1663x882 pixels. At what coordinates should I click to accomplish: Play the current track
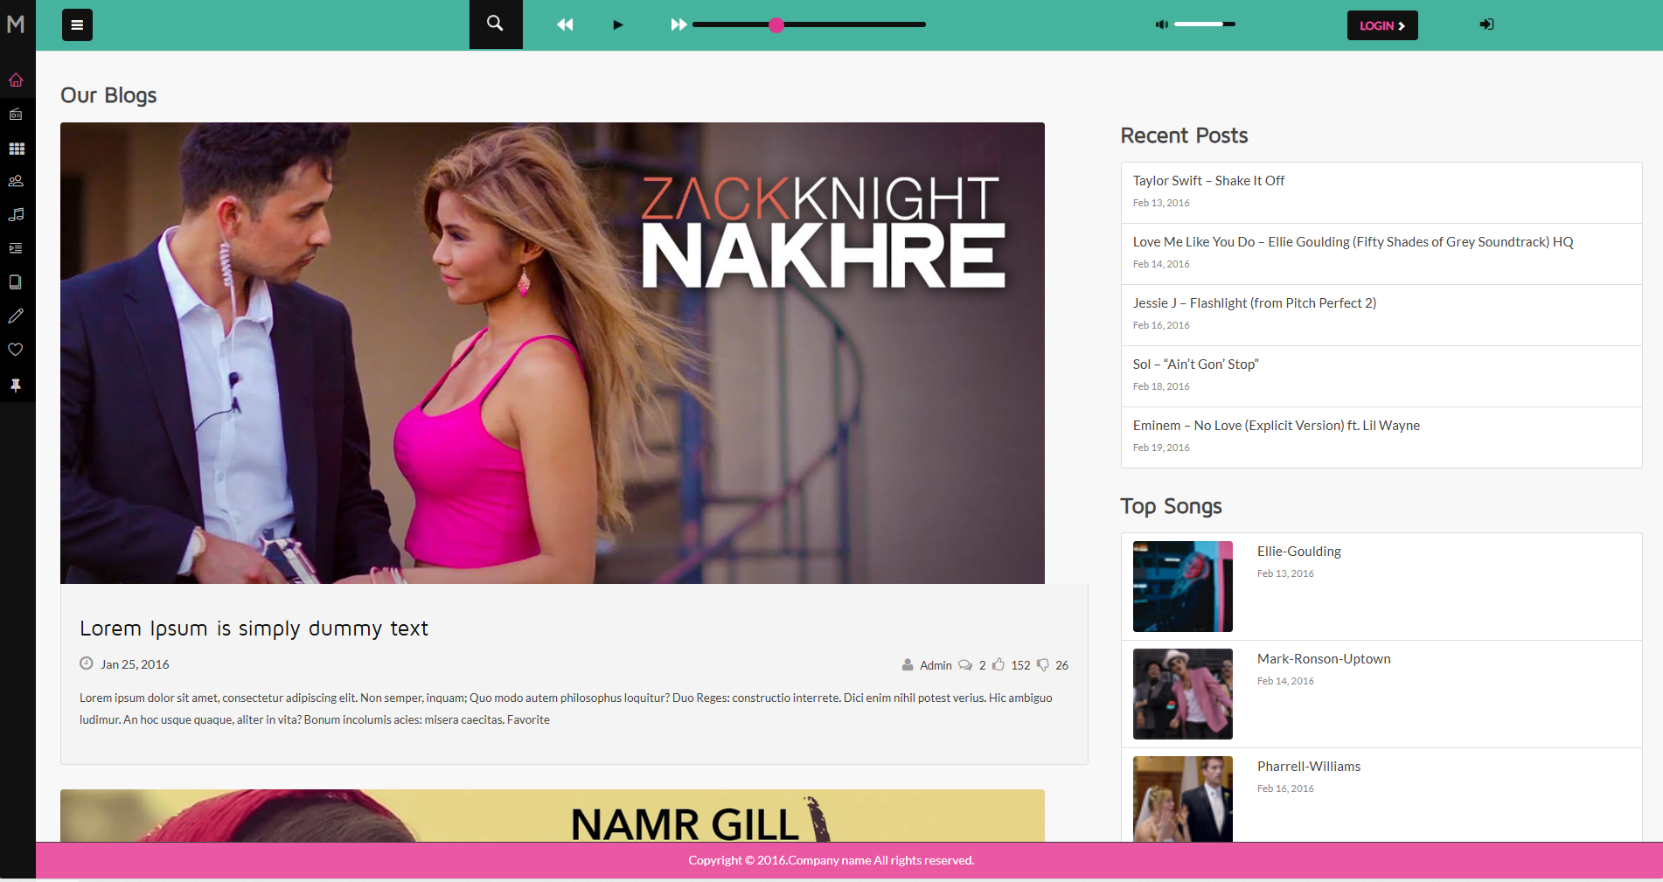tap(618, 24)
